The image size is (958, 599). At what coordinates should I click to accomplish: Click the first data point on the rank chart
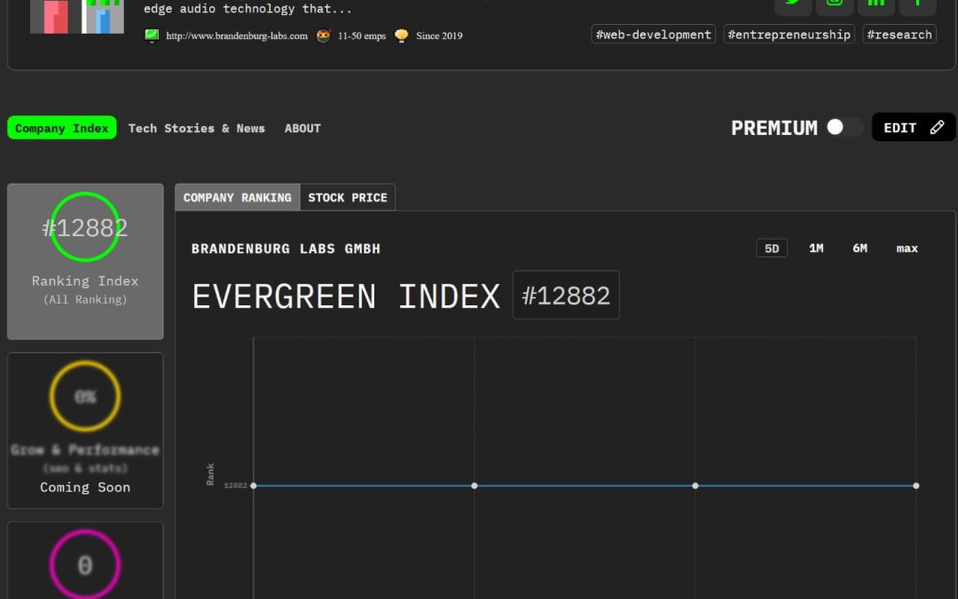254,486
